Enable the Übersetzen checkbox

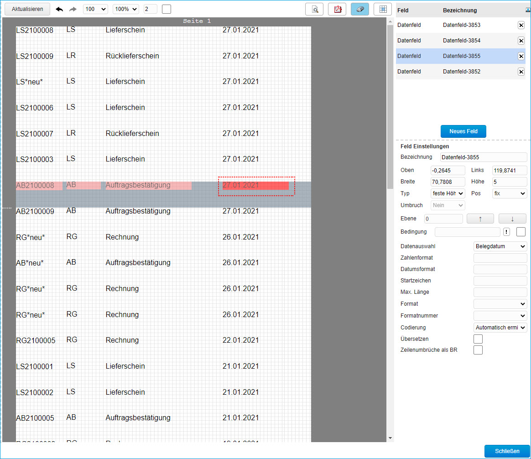[478, 339]
